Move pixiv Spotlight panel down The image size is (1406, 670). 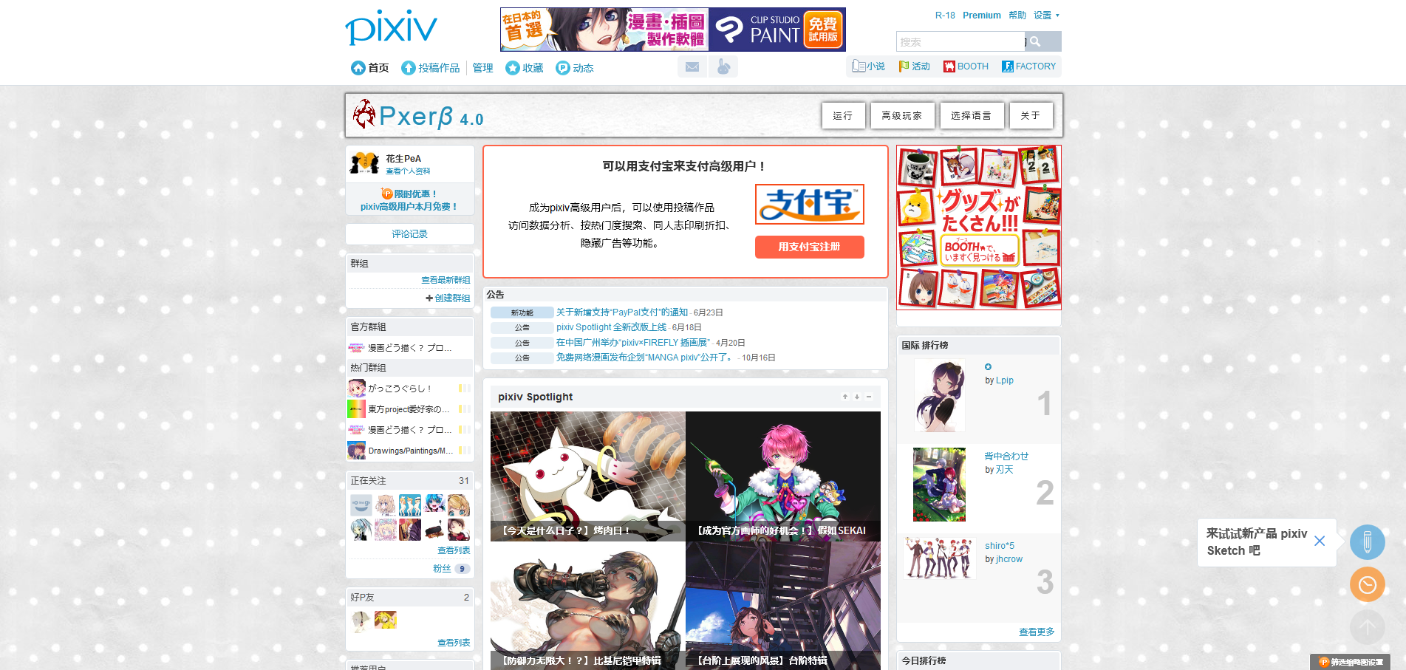pyautogui.click(x=857, y=397)
